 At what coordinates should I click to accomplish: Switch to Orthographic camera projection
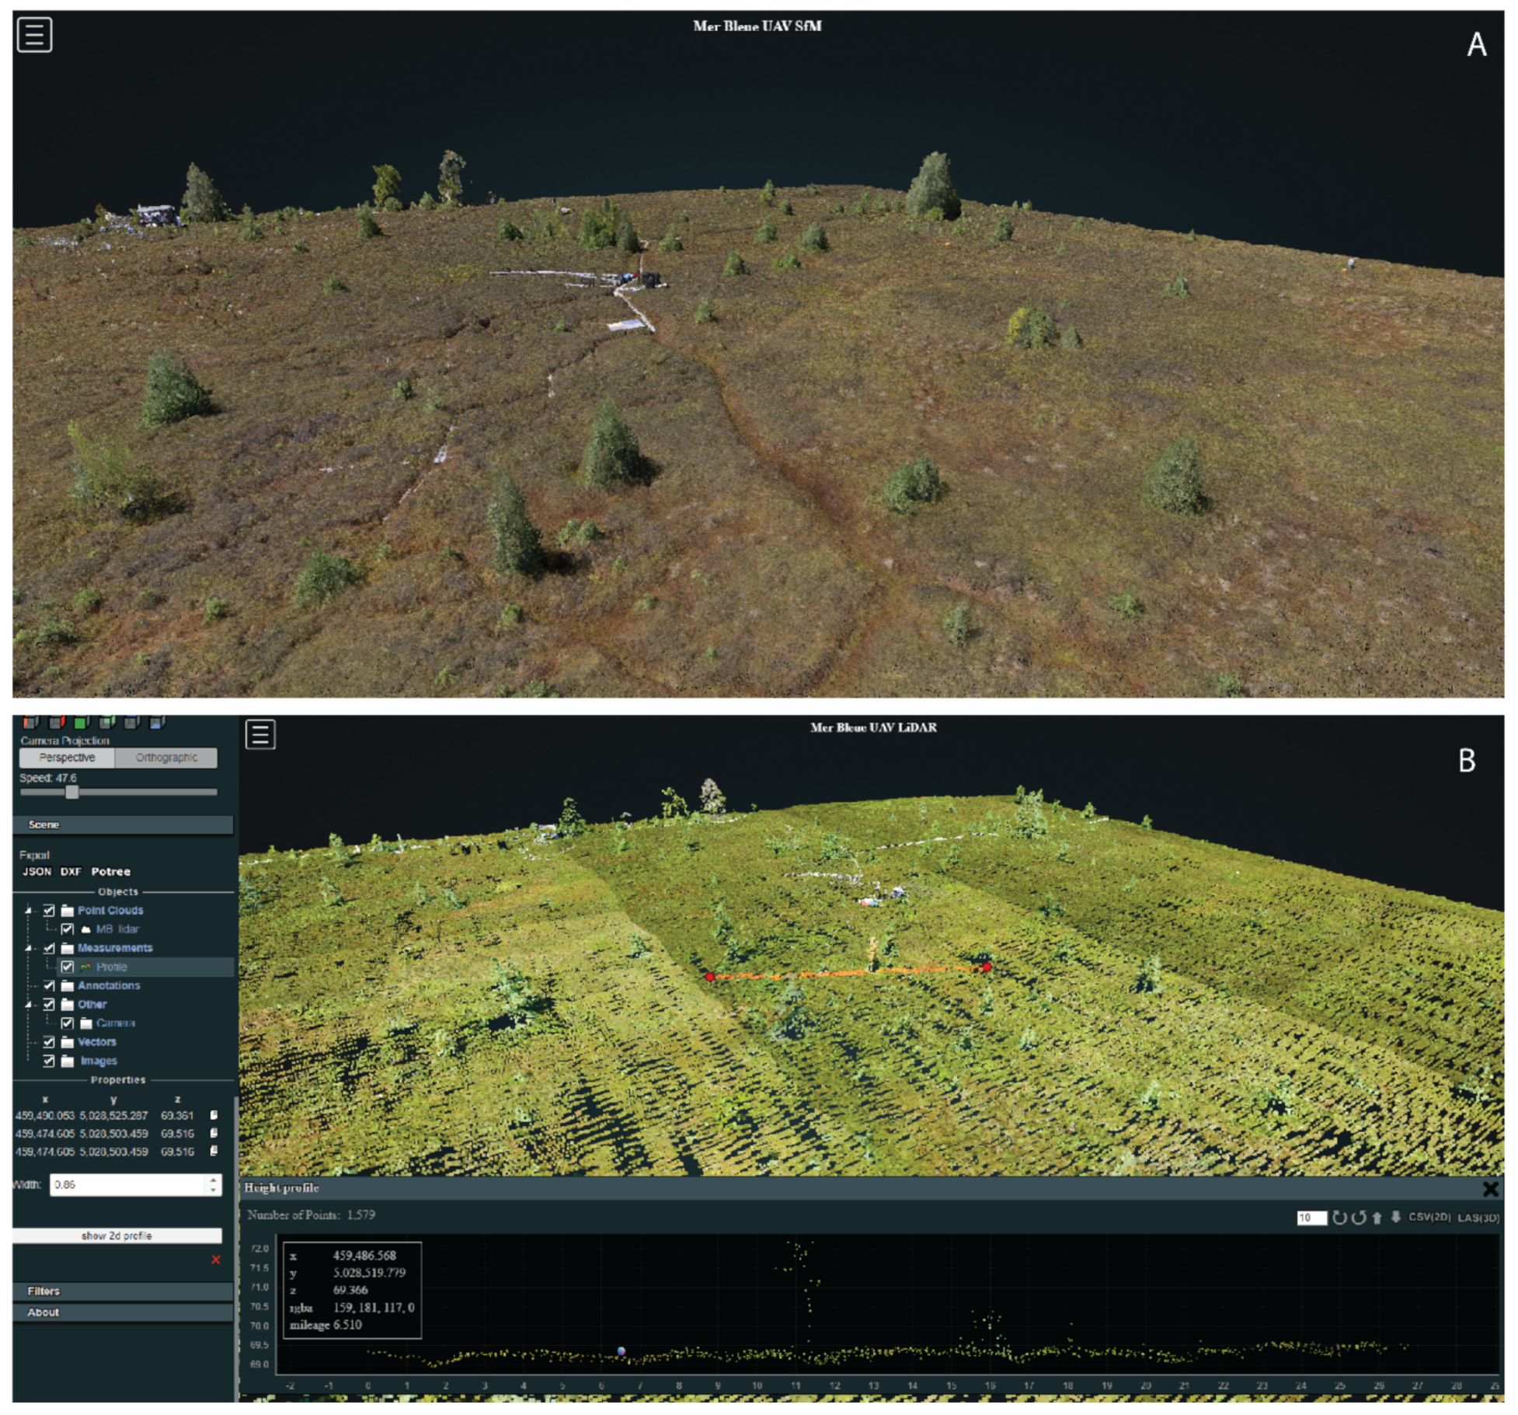point(165,758)
